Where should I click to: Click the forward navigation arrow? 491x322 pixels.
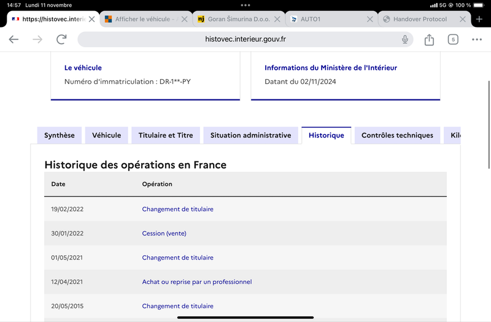pyautogui.click(x=37, y=39)
